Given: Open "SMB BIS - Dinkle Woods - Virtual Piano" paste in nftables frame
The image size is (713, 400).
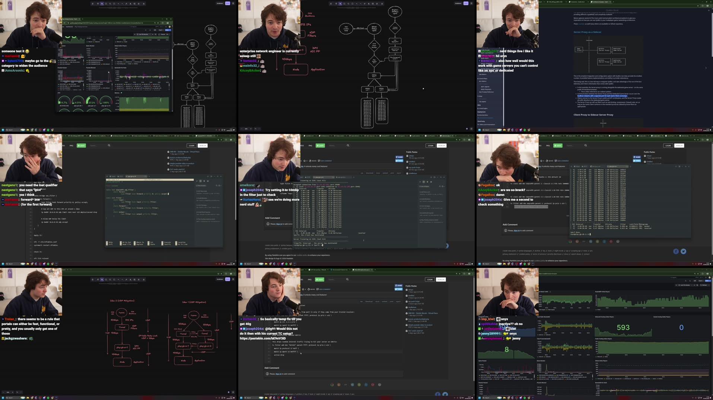Looking at the screenshot, I should [x=185, y=152].
